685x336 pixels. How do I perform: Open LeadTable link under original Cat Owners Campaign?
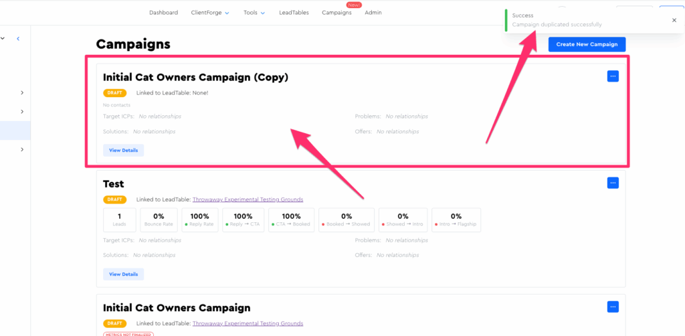[248, 323]
